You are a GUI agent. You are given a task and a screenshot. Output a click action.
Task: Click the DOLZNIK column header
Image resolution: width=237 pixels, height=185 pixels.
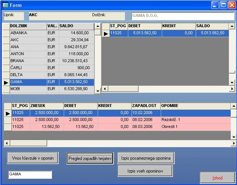click(x=28, y=26)
